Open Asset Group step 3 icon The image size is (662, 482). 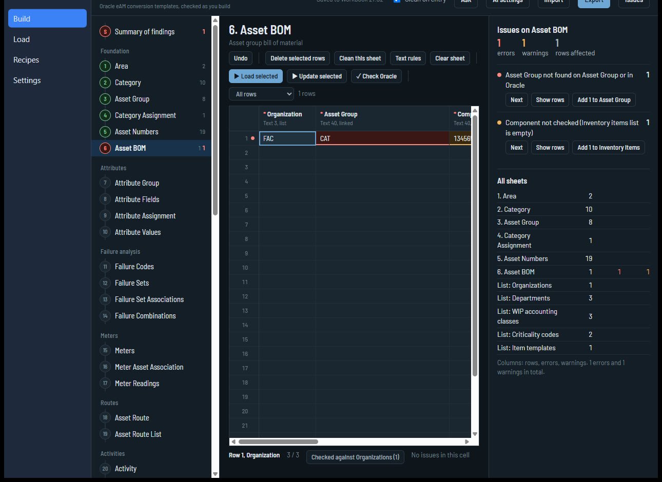pos(105,99)
